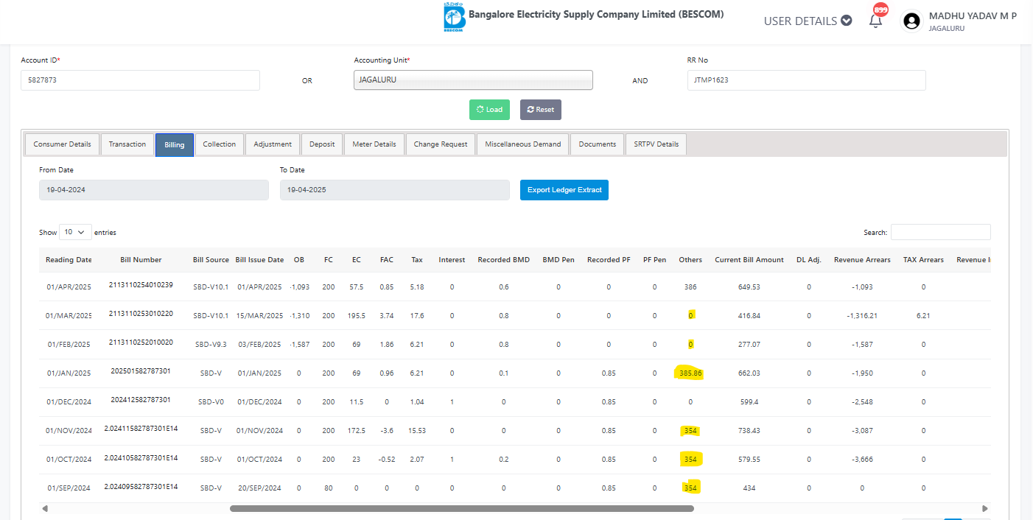Click current bill amount 649.53

pos(749,287)
